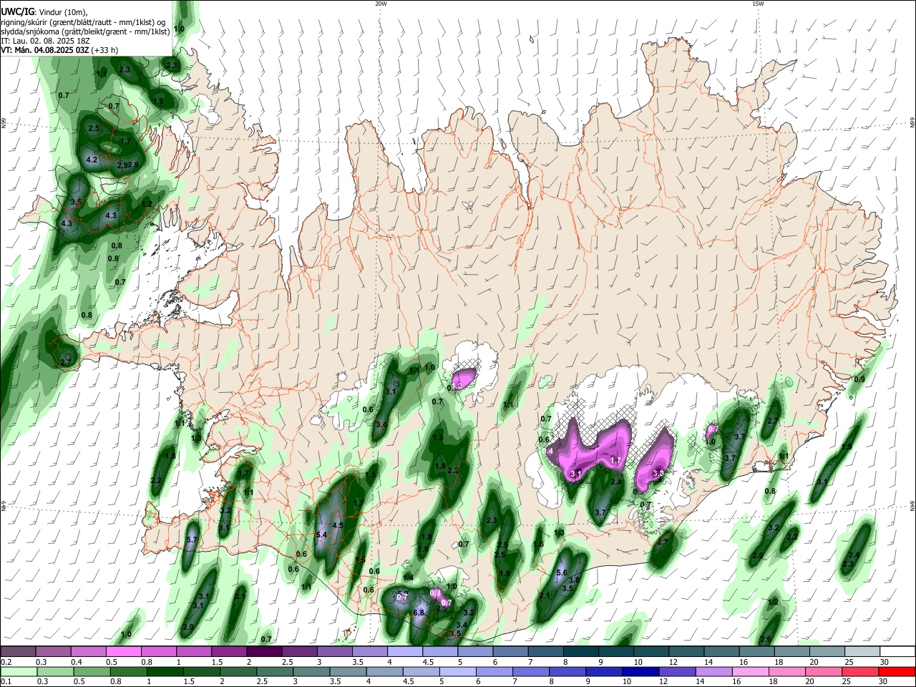The height and width of the screenshot is (687, 916).
Task: Click the 'rigning/skúrir' legend description line
Action: tap(83, 22)
